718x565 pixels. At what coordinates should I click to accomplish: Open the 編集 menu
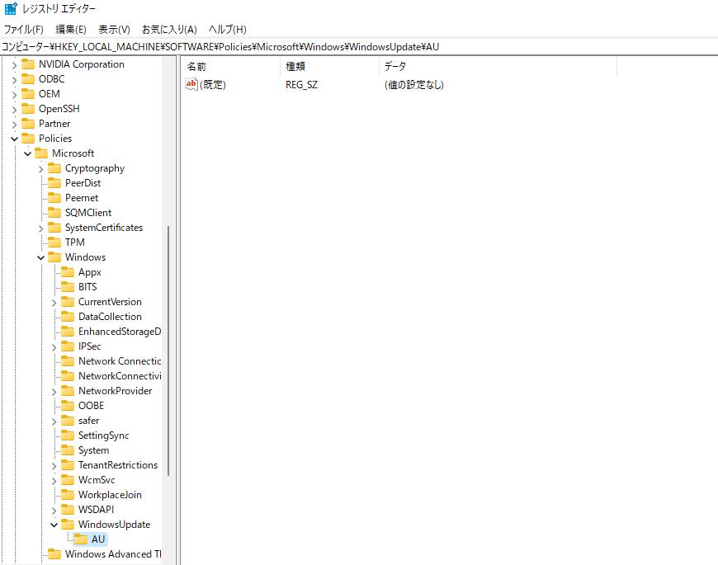pyautogui.click(x=71, y=29)
